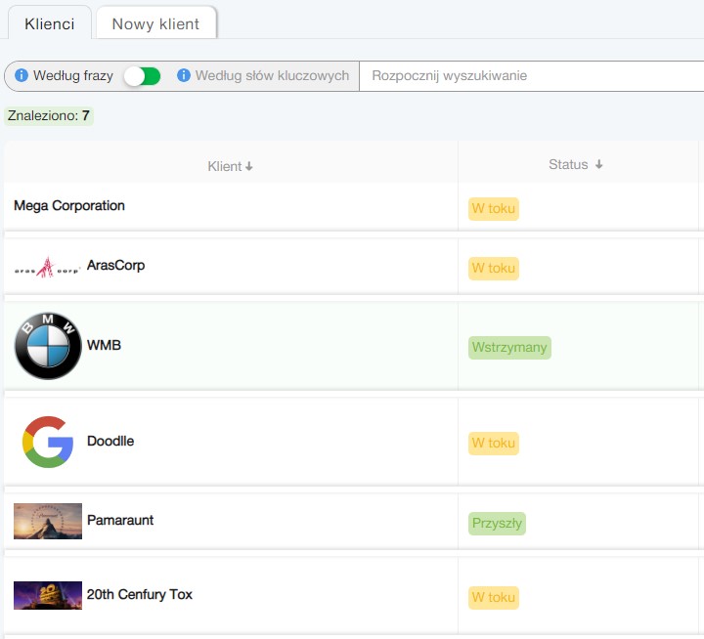
Task: Sort the table by Status column
Action: (575, 165)
